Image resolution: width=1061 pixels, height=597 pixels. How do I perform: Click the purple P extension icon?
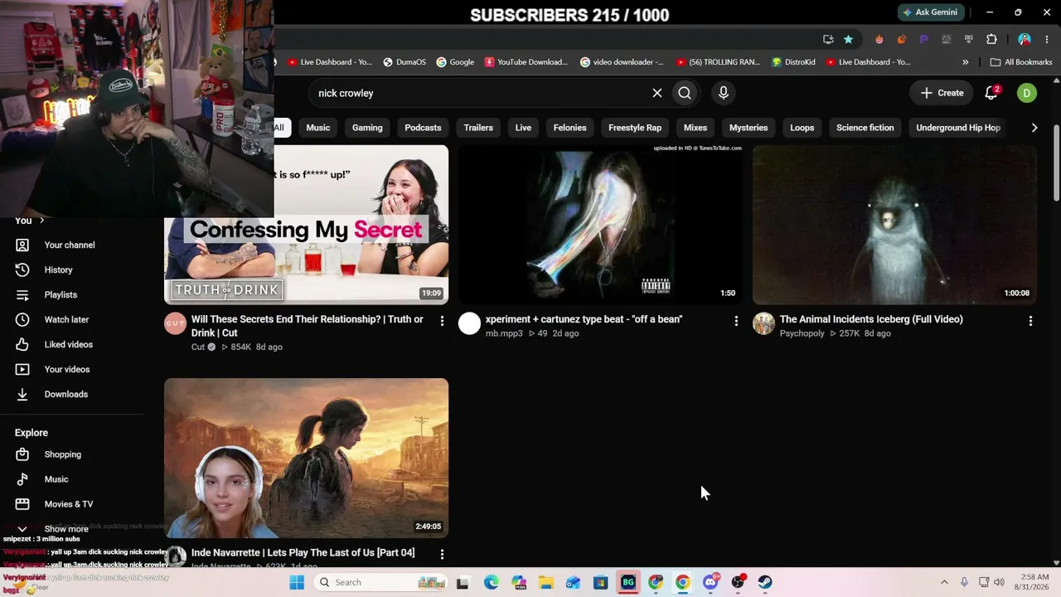924,39
